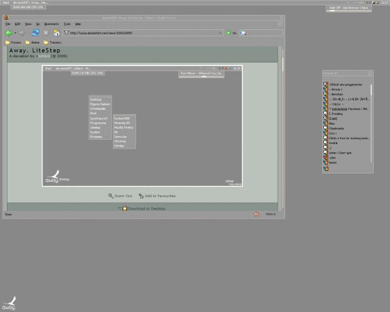Viewport: 390px width, 312px height.
Task: Select the John contact in Miranda list
Action: (x=334, y=157)
